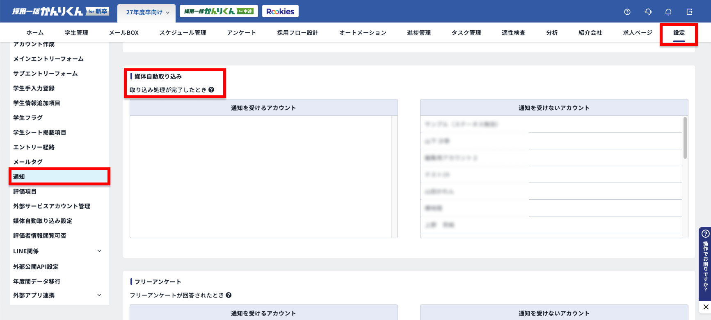Open the 適性検査 menu tab

click(513, 33)
